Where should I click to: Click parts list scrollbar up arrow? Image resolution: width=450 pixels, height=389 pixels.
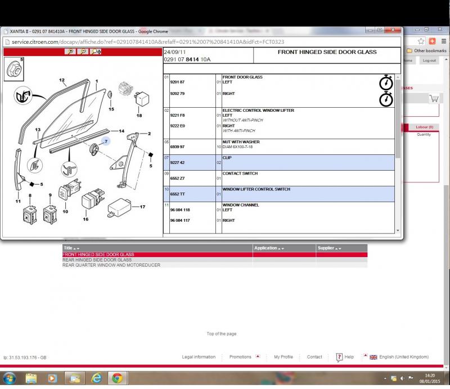[x=398, y=77]
